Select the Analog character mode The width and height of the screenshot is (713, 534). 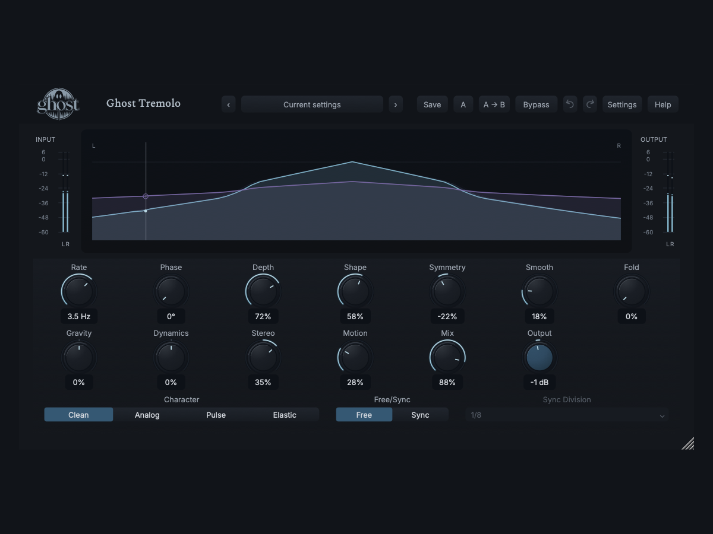pos(147,415)
